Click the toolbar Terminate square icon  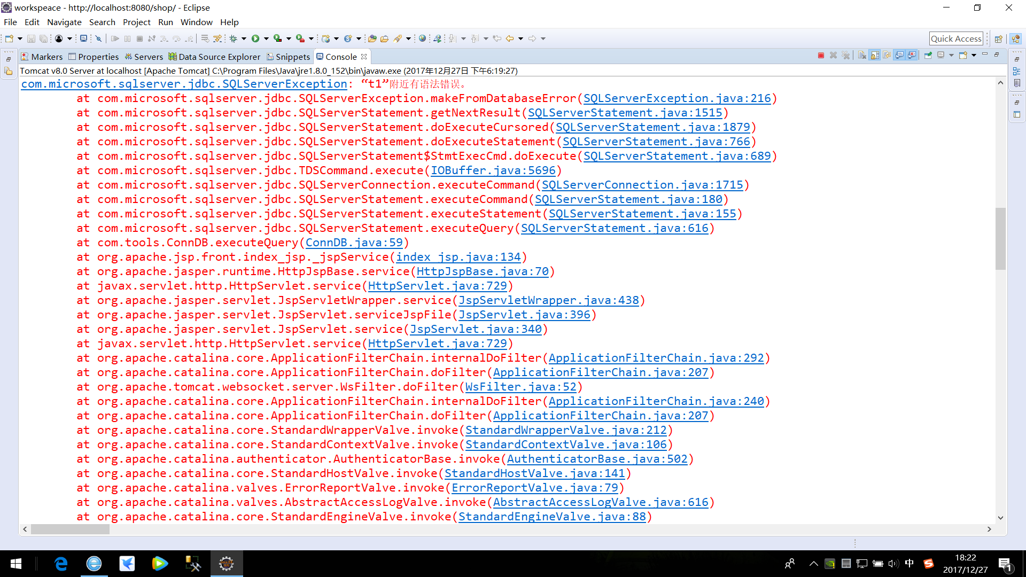[x=139, y=38]
